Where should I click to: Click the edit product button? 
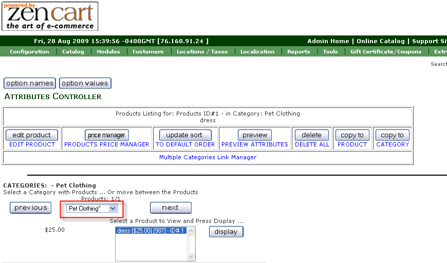32,135
